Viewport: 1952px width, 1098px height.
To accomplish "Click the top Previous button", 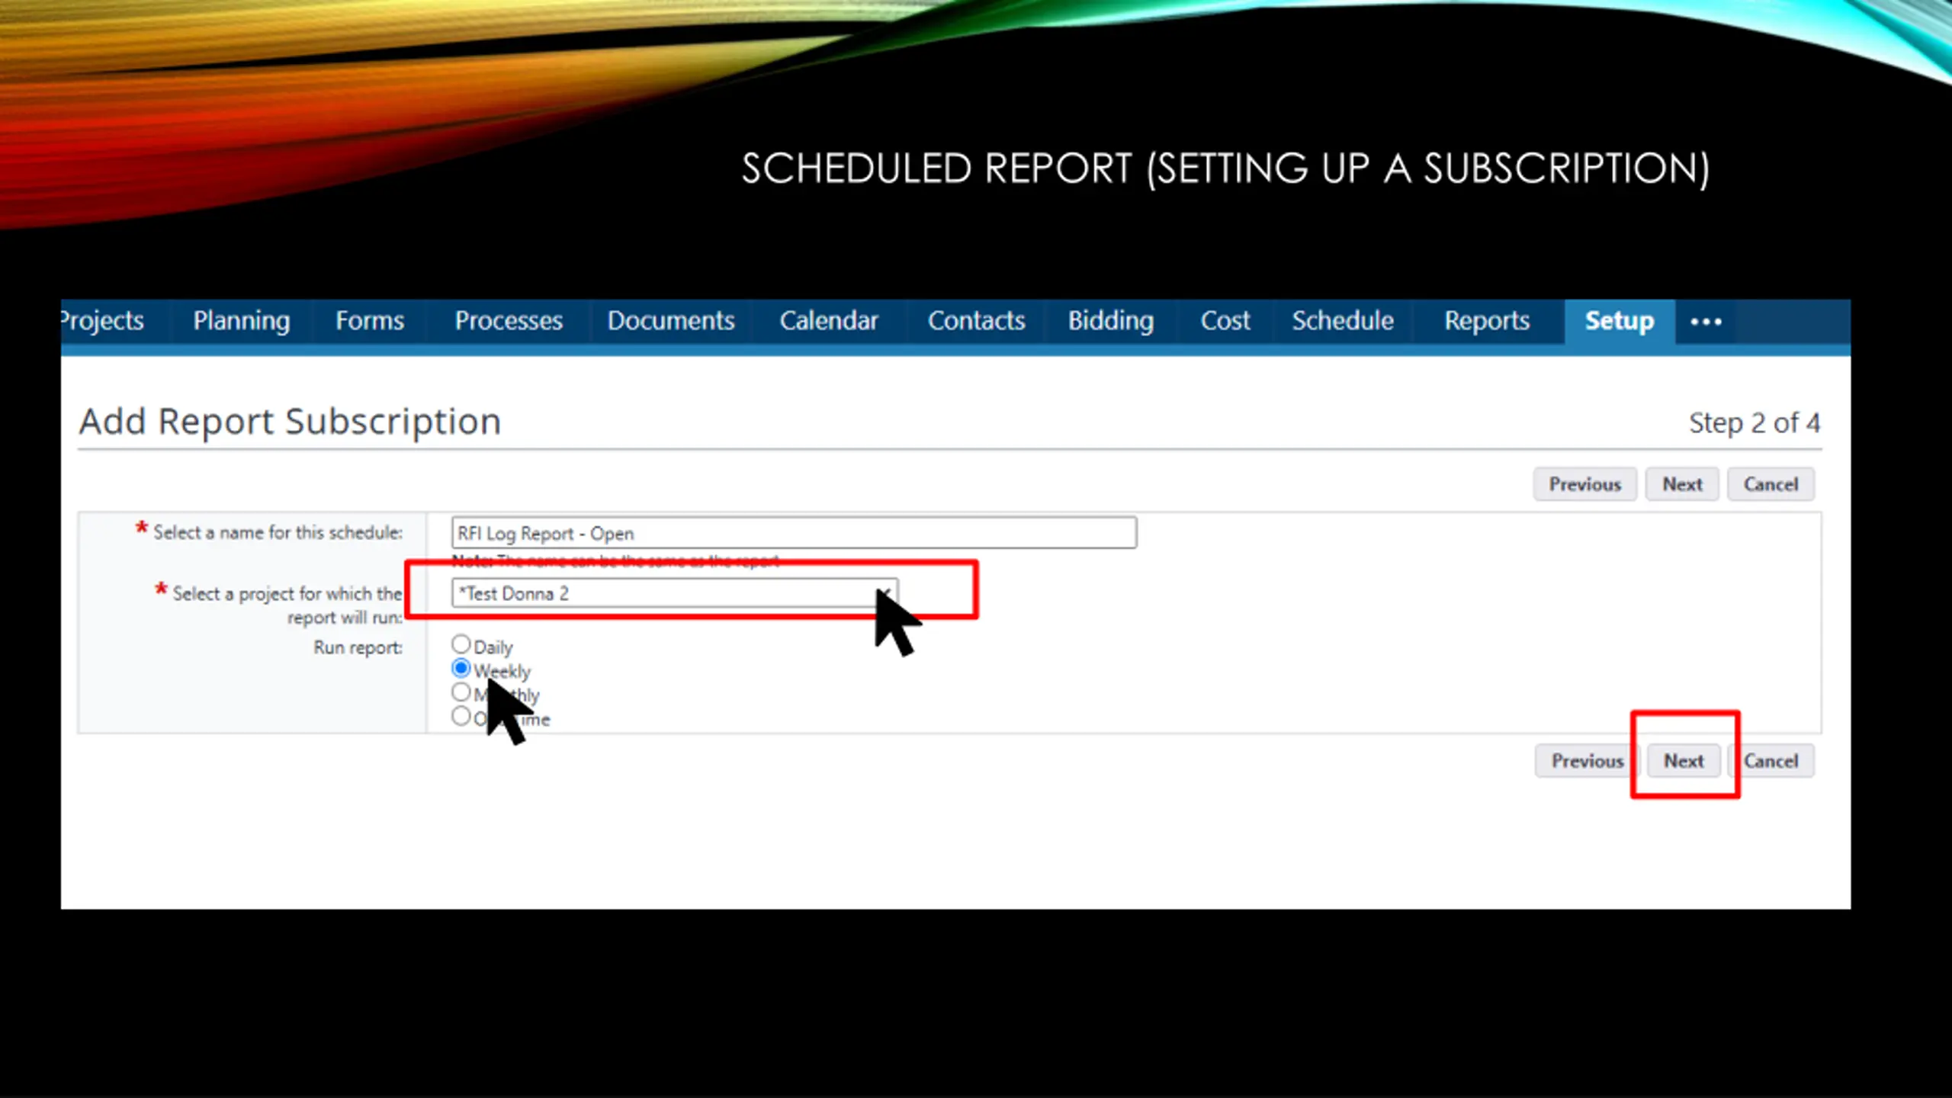I will [x=1584, y=484].
